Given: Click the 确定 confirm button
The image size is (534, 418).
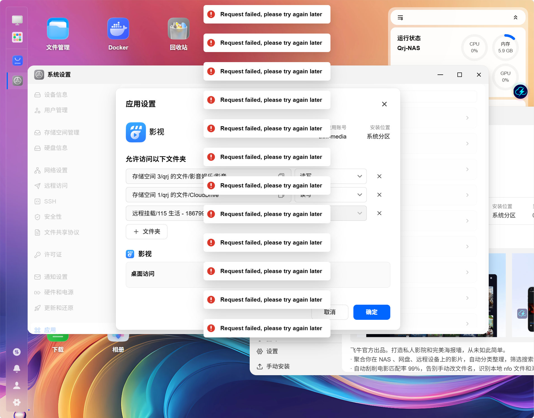Looking at the screenshot, I should (x=372, y=312).
